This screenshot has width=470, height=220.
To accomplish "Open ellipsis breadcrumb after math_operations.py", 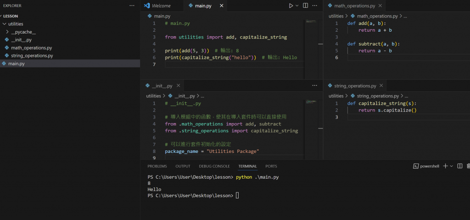I will 405,16.
